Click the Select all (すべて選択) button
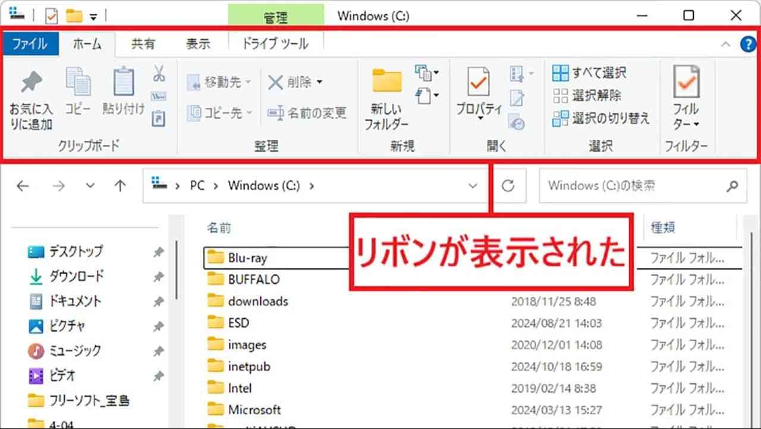The width and height of the screenshot is (761, 429). [589, 73]
